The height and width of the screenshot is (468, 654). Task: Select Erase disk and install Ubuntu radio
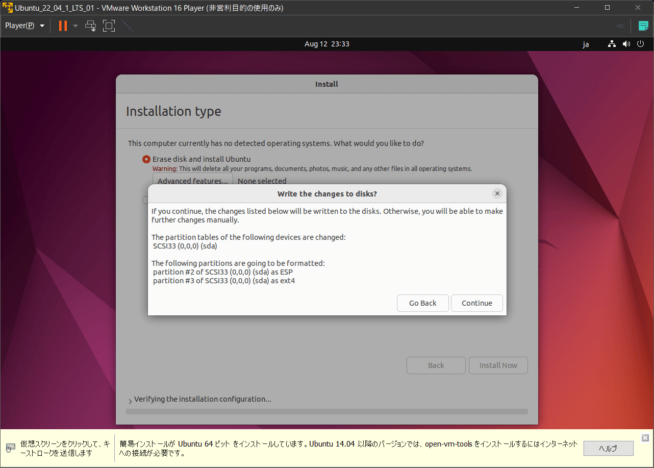pos(146,159)
